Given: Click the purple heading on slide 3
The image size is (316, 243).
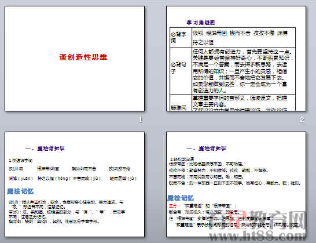Looking at the screenshot, I should [45, 148].
